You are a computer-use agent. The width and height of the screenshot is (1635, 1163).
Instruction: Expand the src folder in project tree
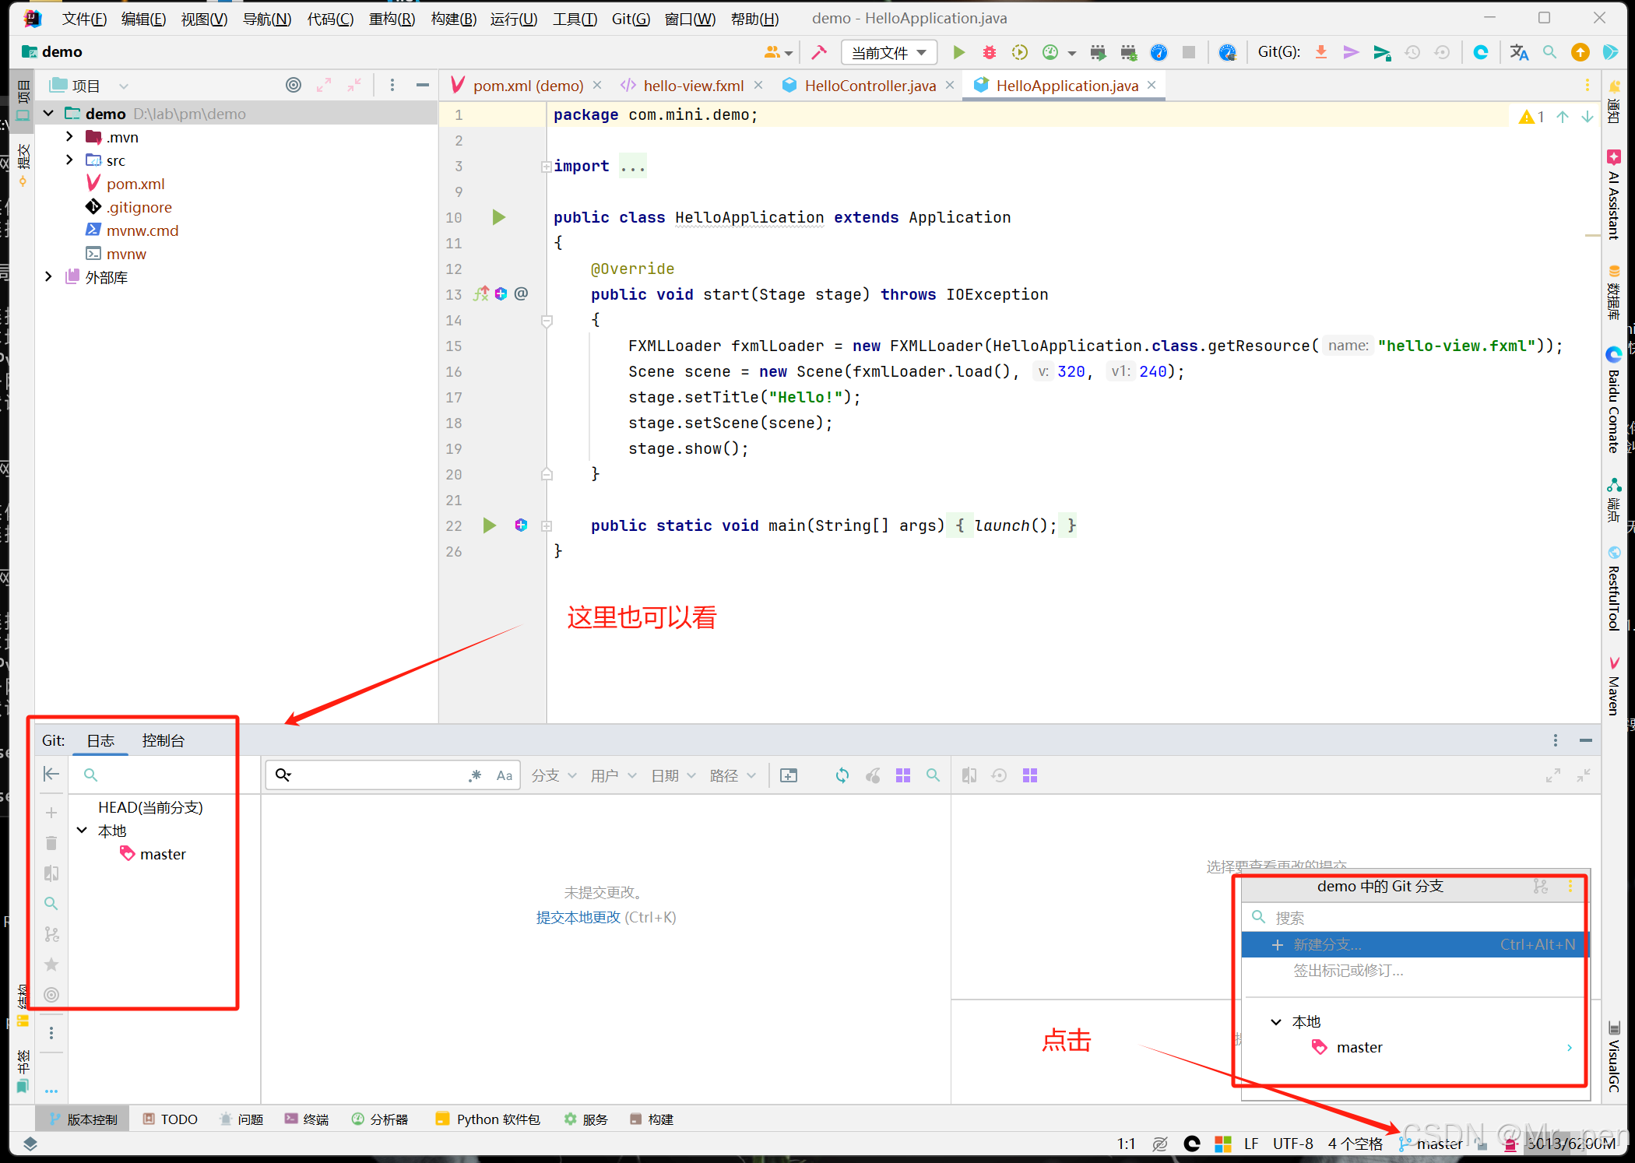click(x=69, y=160)
